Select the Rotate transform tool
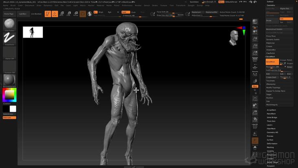The image size is (298, 168). click(76, 14)
